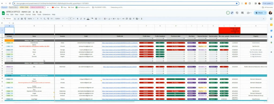This screenshot has height=104, width=274.
Task: Click the Google Sheets home logo
Action: point(3,13)
